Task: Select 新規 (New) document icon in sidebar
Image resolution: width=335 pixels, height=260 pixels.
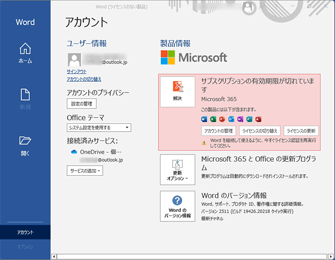Action: 25,95
